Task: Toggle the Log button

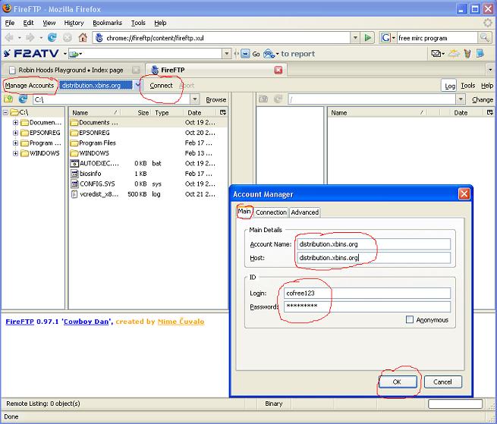Action: pos(449,86)
